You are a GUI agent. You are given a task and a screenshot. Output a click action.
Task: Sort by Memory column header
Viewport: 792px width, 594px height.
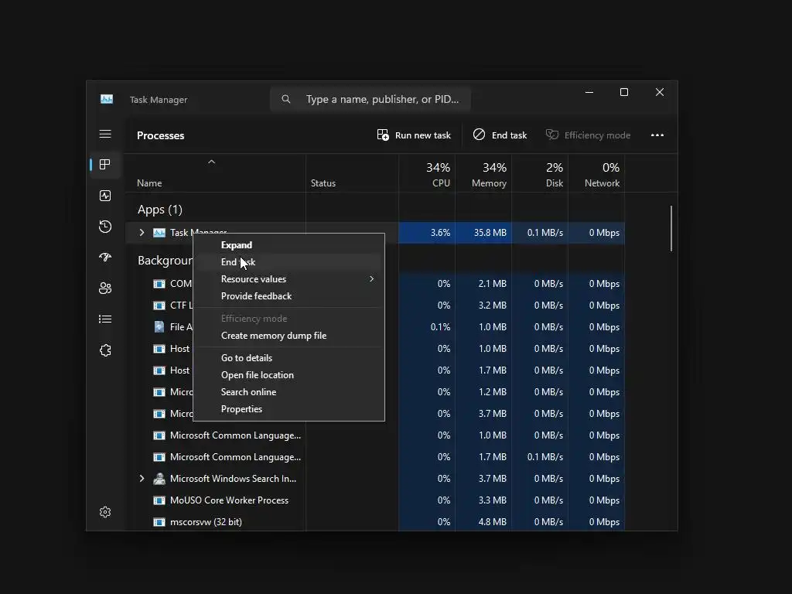click(x=483, y=175)
